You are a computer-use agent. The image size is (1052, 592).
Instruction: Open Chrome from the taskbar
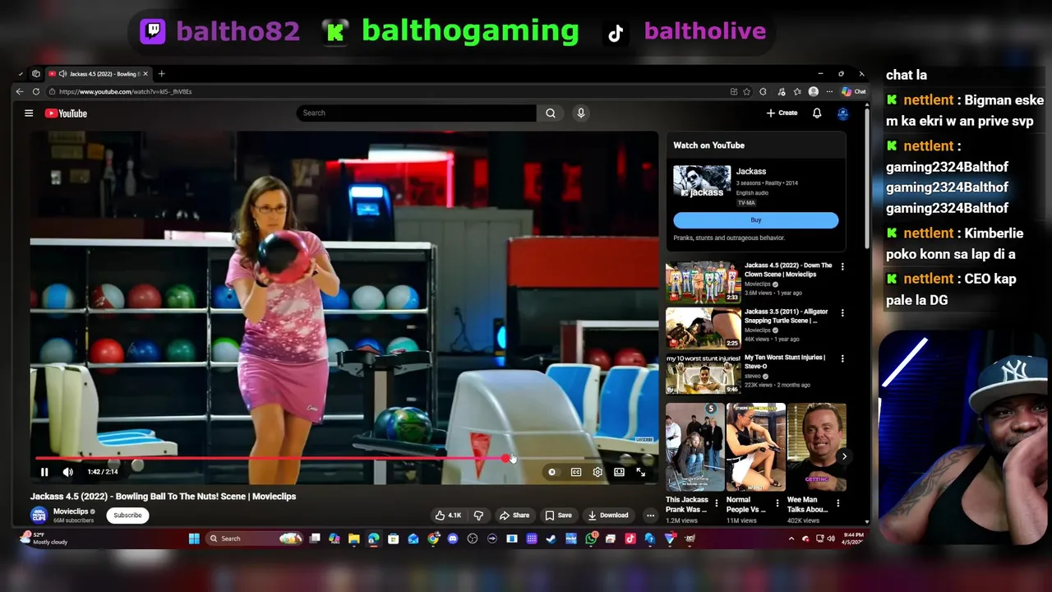pos(433,539)
